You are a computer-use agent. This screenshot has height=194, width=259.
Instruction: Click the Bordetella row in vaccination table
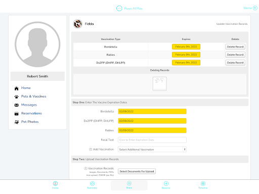coord(160,46)
